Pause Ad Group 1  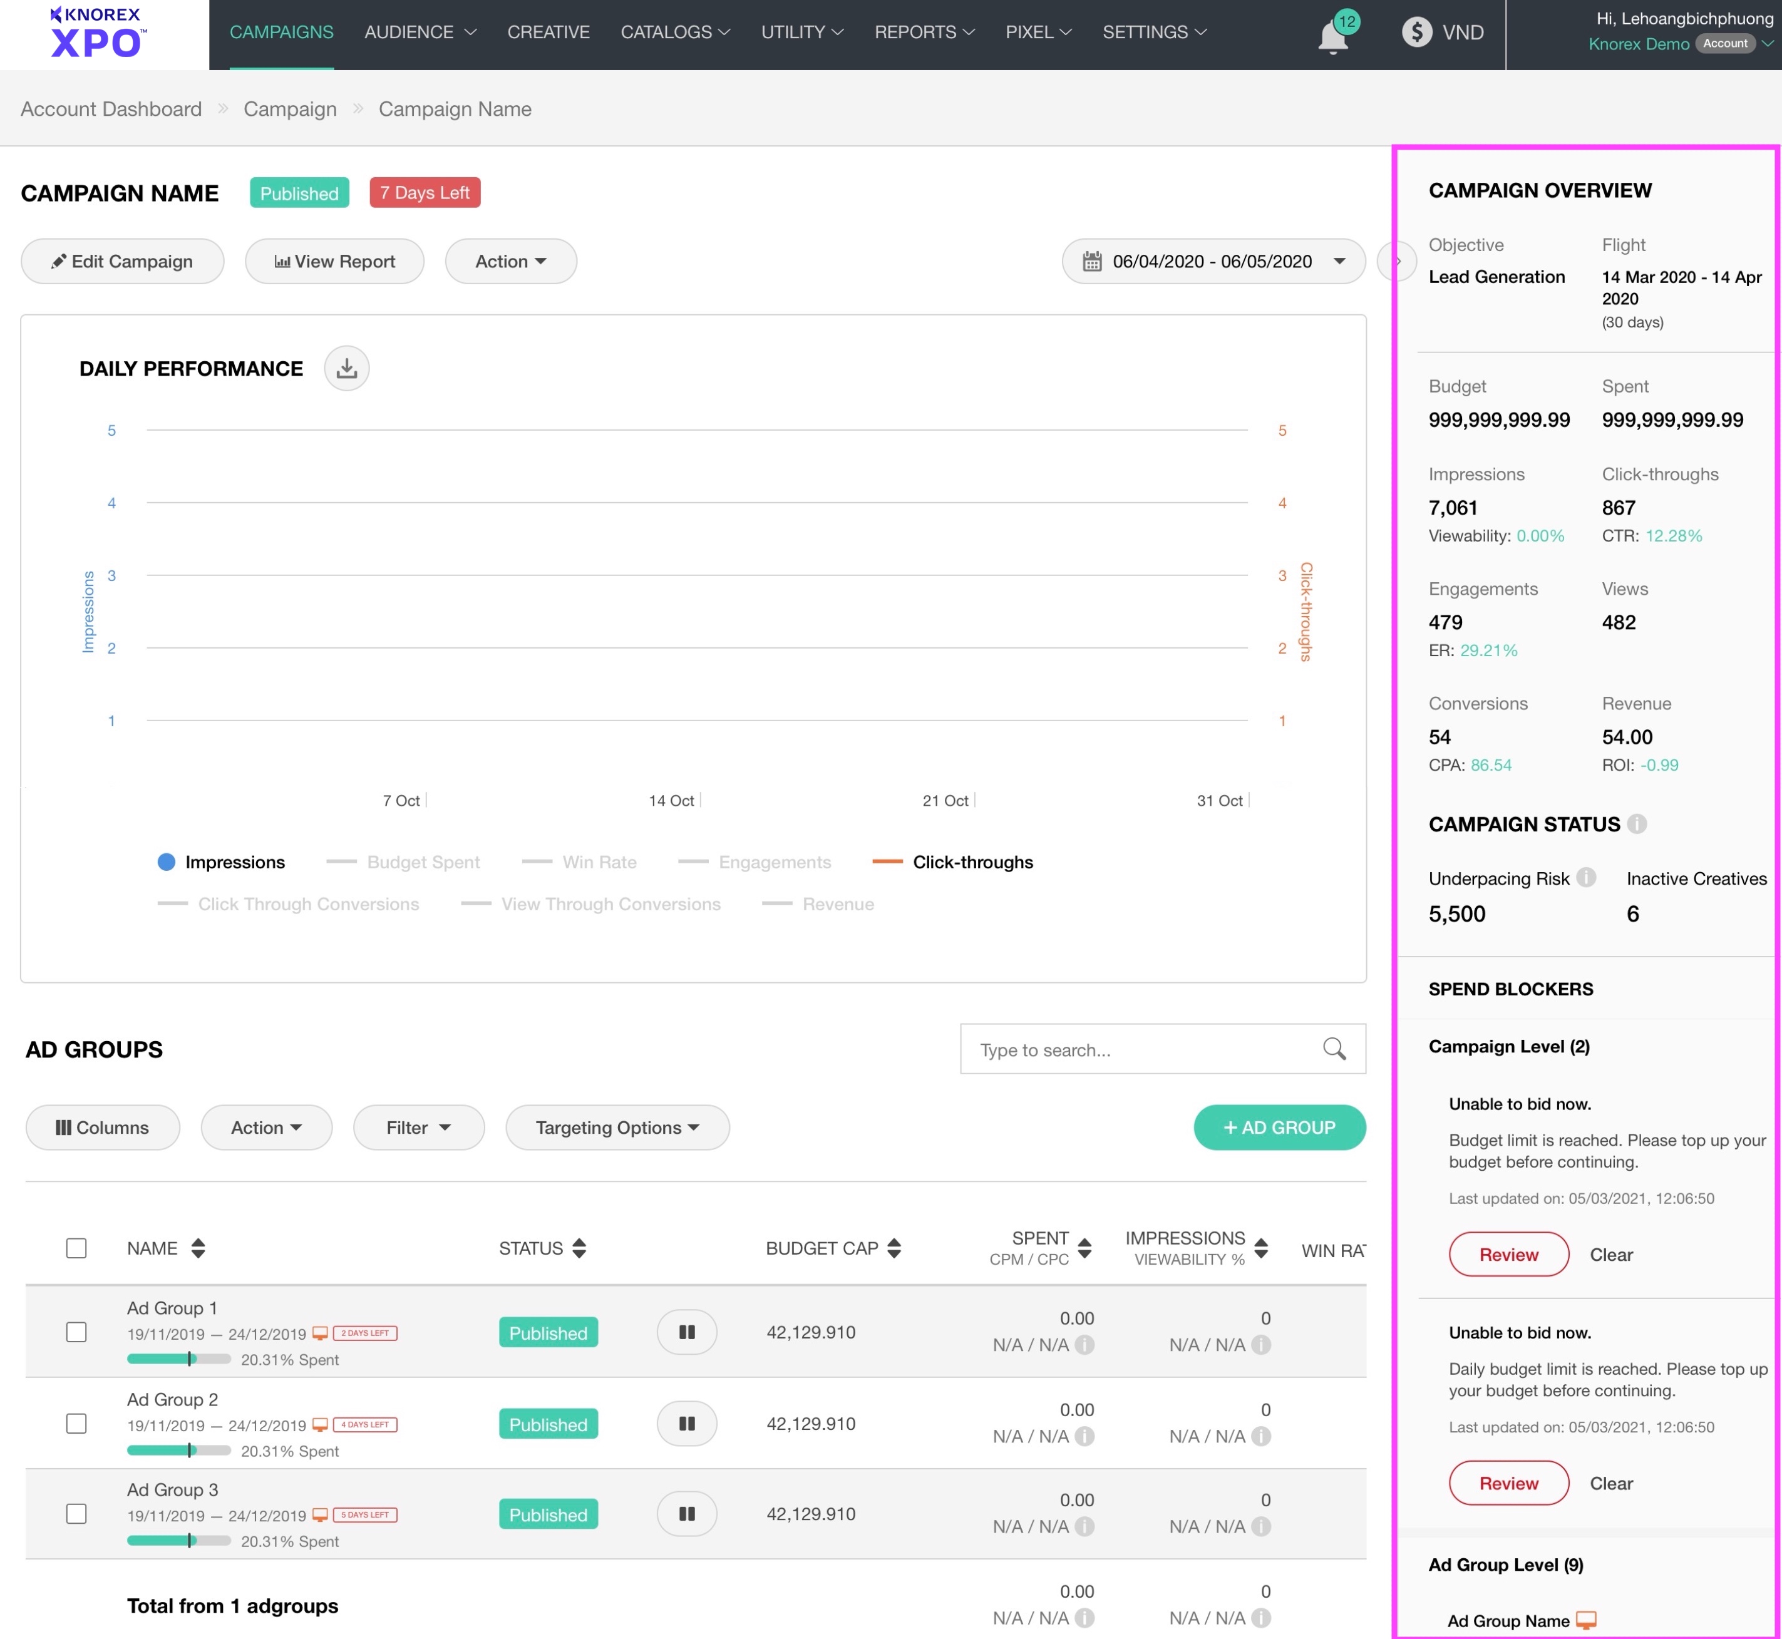click(686, 1332)
